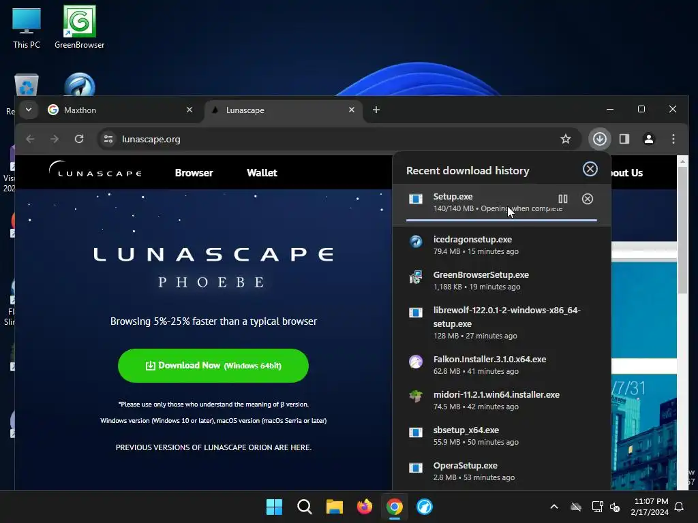The width and height of the screenshot is (698, 523).
Task: Open Firefox from taskbar
Action: [x=365, y=507]
